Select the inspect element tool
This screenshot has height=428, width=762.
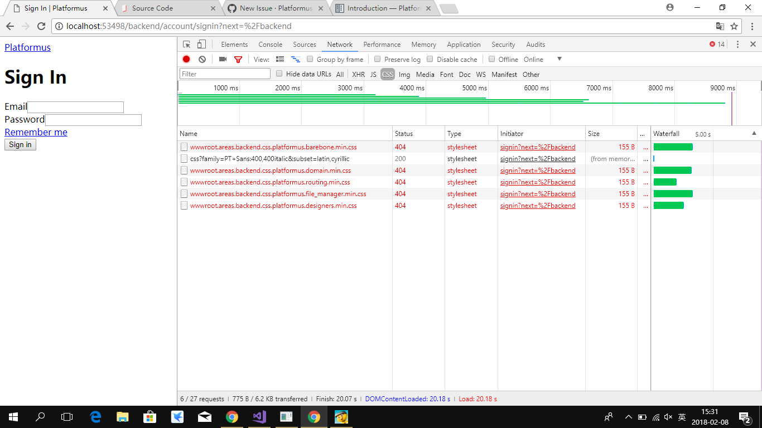coord(186,44)
